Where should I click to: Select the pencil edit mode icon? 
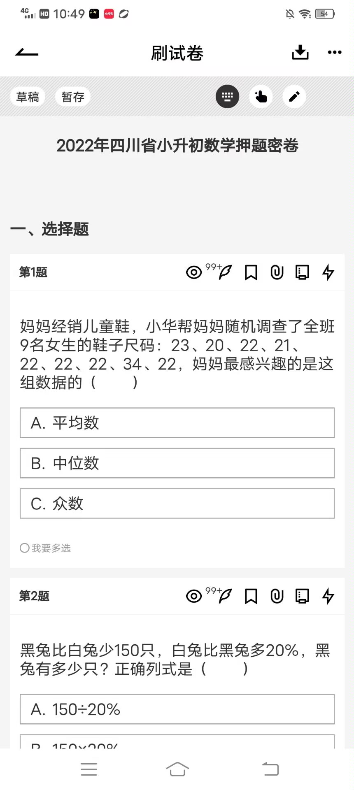coord(294,96)
